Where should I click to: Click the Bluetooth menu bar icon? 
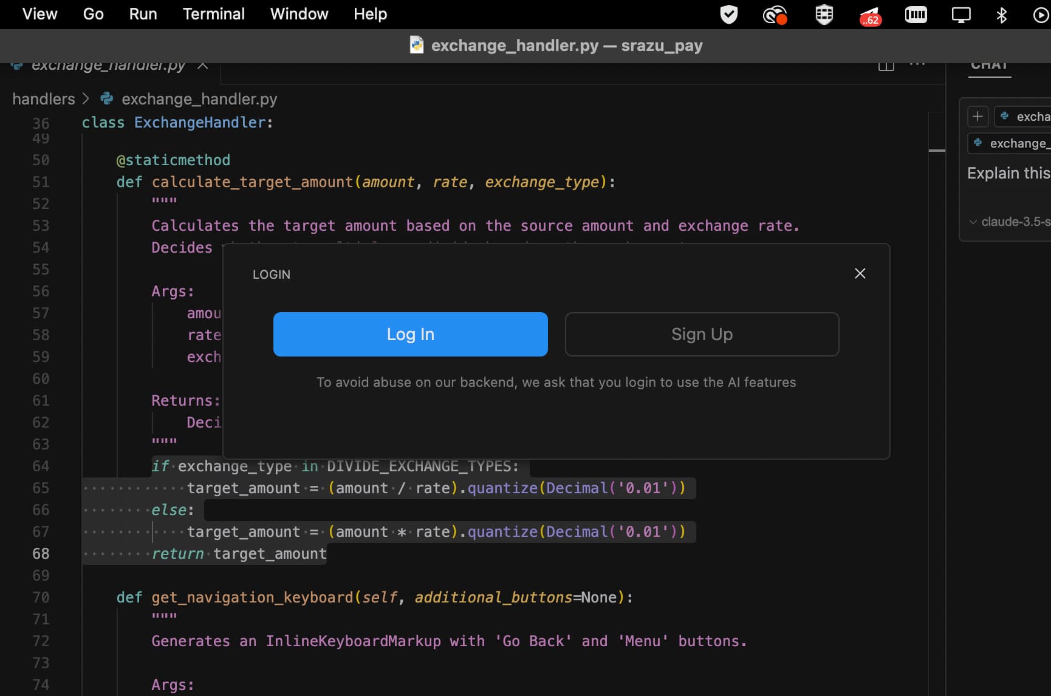pos(1001,15)
